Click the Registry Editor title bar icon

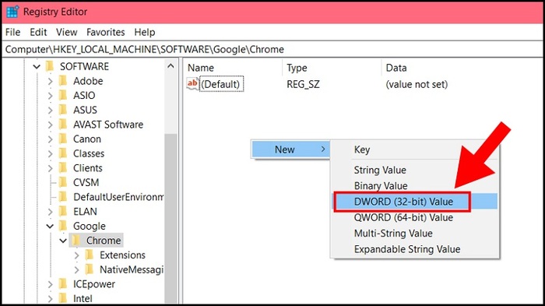click(12, 12)
